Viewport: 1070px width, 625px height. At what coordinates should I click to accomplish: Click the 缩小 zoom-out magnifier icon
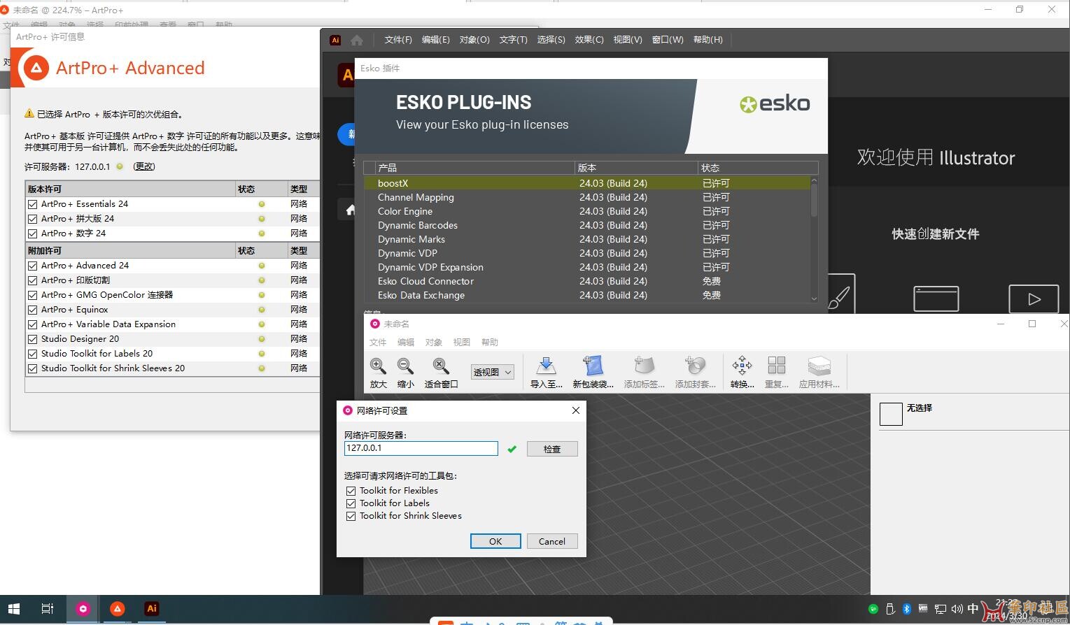click(x=405, y=366)
